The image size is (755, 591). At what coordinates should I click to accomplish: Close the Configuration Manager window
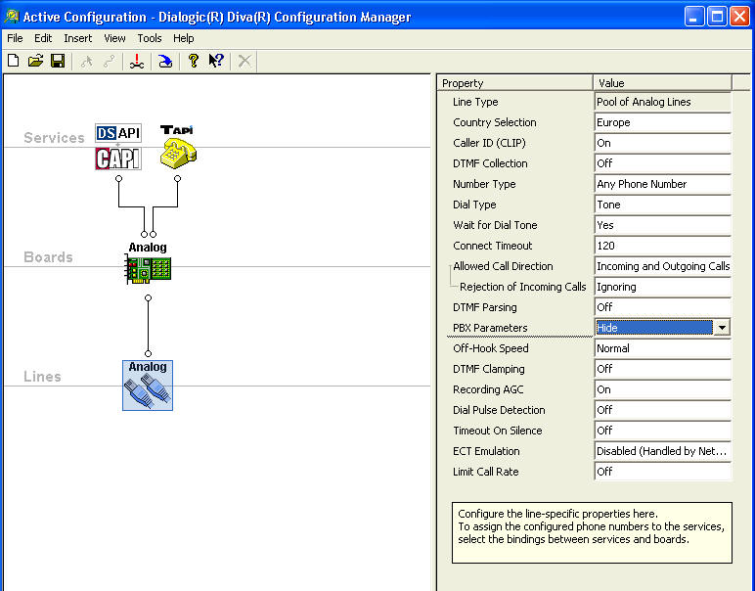point(739,17)
